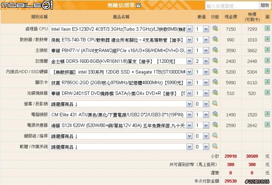The height and width of the screenshot is (185, 272).
Task: Click the search magnifier in 螢幕/投影機 row
Action: coord(215,103)
